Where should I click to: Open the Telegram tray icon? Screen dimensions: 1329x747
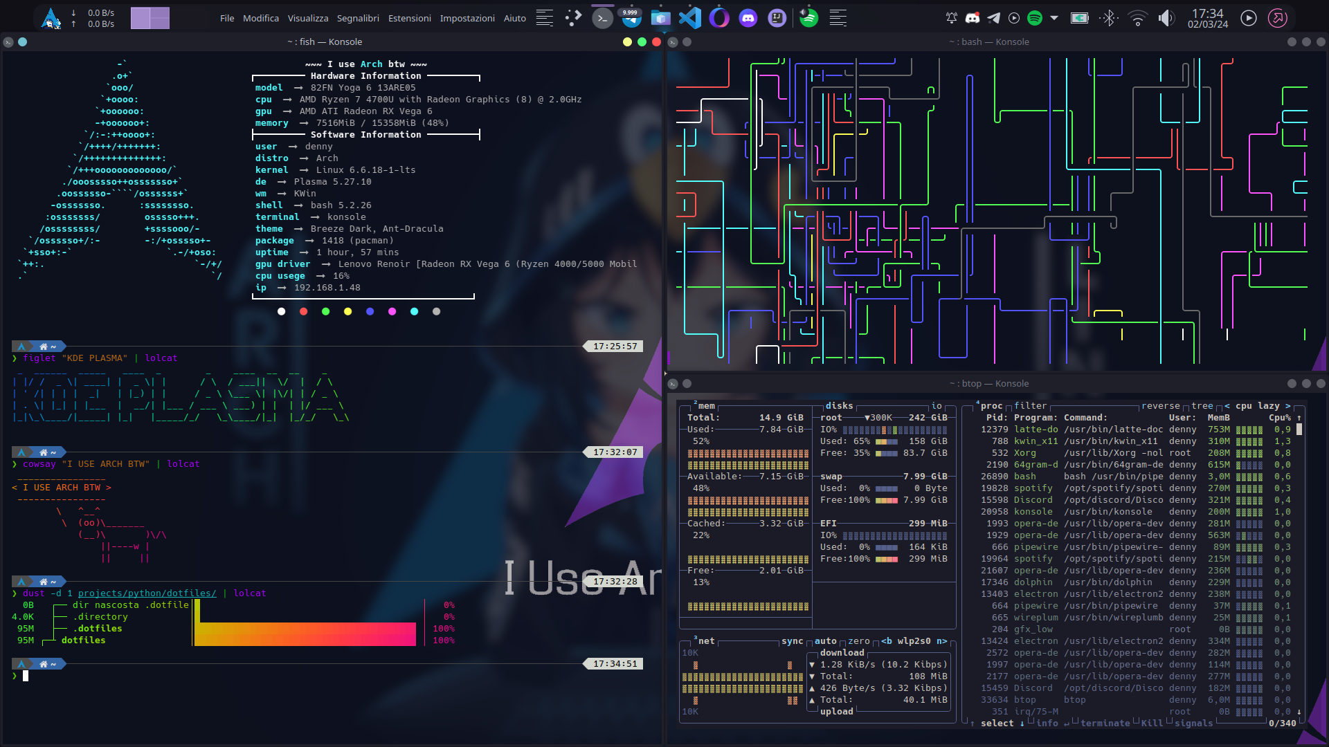(x=993, y=19)
